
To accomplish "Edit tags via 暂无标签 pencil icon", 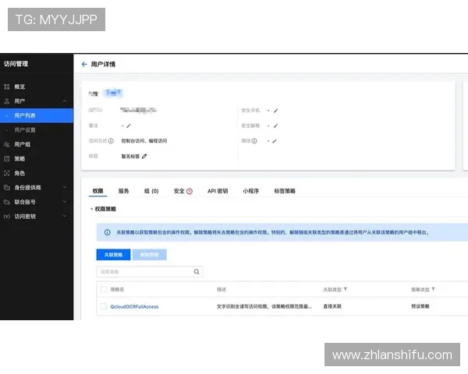I will [x=144, y=156].
